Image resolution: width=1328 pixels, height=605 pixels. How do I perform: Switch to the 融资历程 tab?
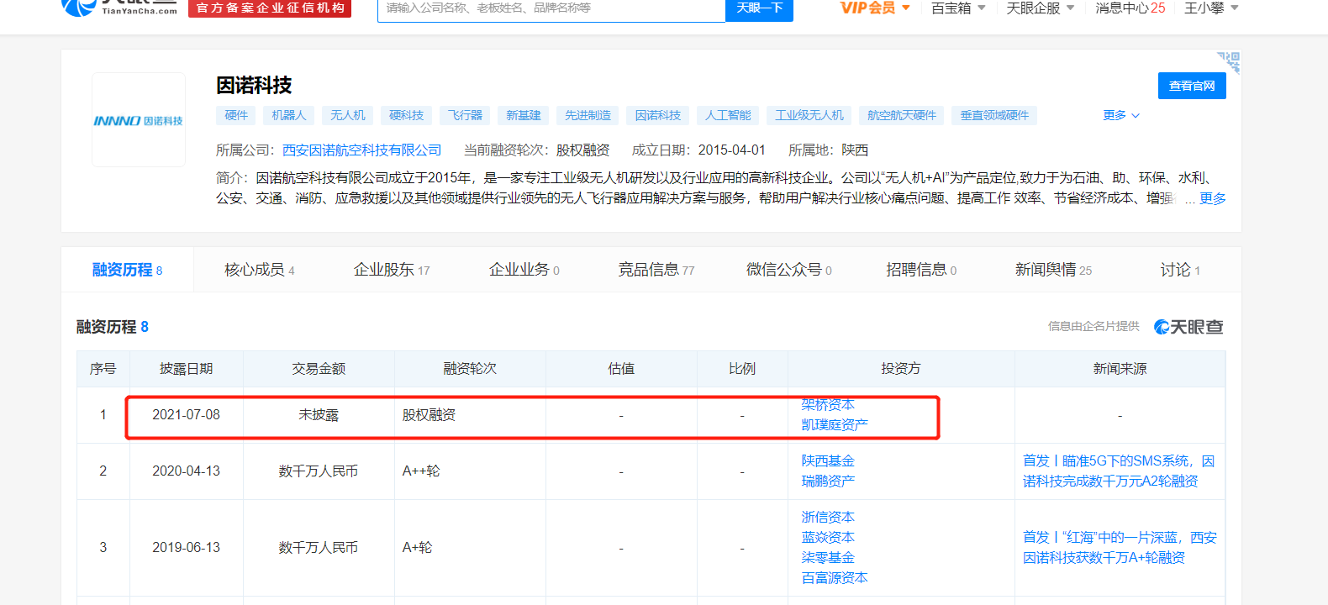pos(127,270)
